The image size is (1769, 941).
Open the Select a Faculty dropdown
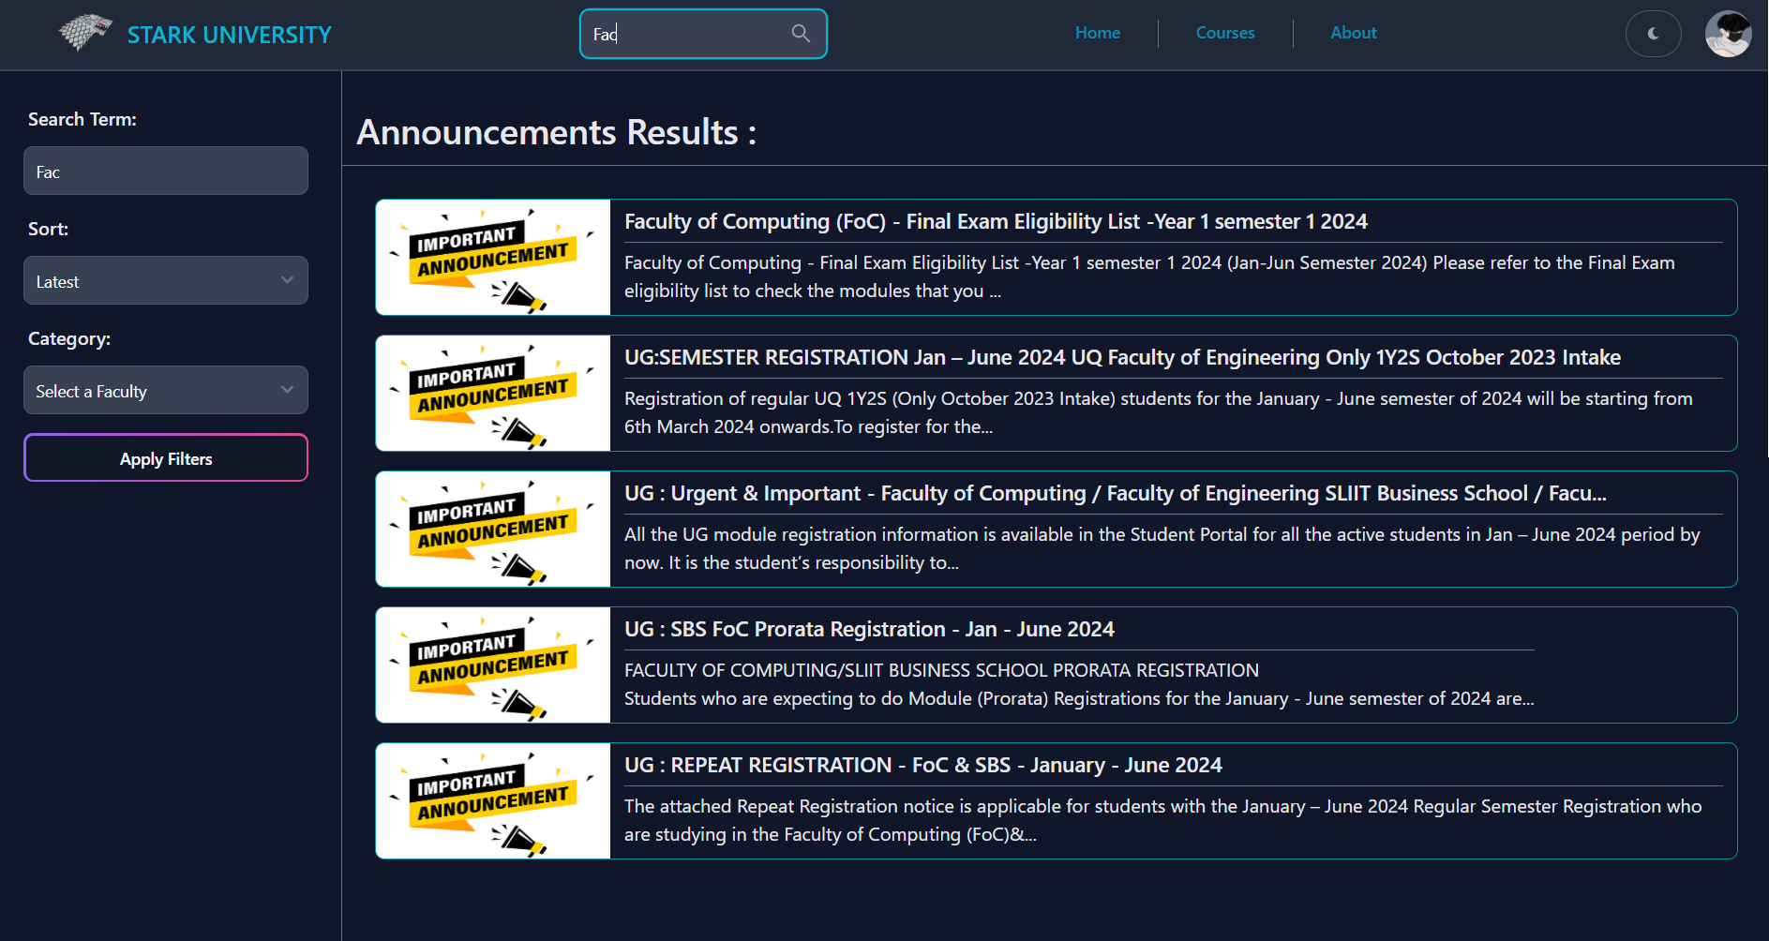[x=165, y=390]
